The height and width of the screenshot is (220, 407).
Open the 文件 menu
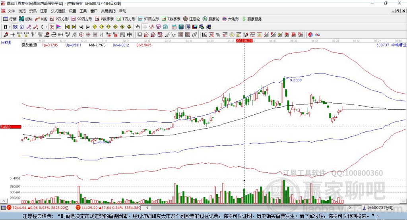click(x=11, y=11)
